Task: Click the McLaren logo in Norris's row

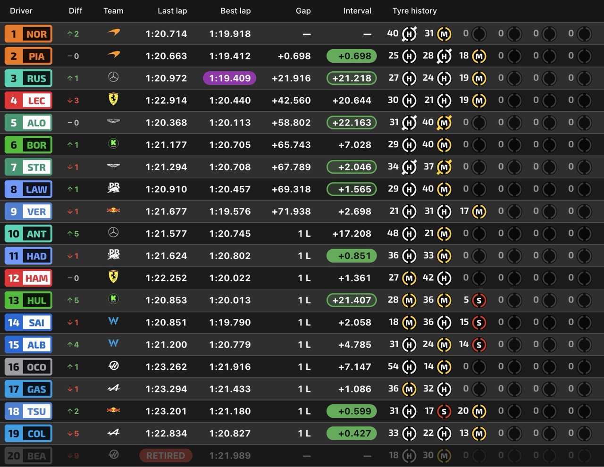Action: click(113, 33)
